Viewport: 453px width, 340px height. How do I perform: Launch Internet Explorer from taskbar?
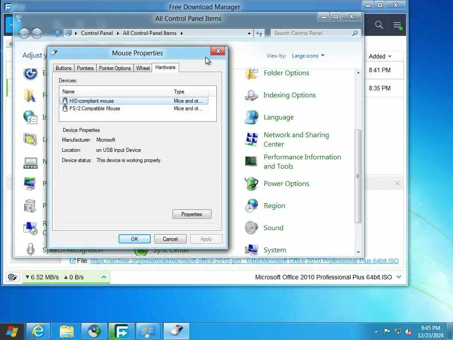38,331
